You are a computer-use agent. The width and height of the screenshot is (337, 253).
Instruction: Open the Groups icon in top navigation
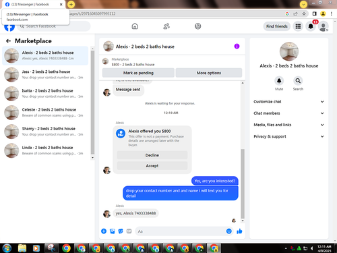(x=197, y=26)
